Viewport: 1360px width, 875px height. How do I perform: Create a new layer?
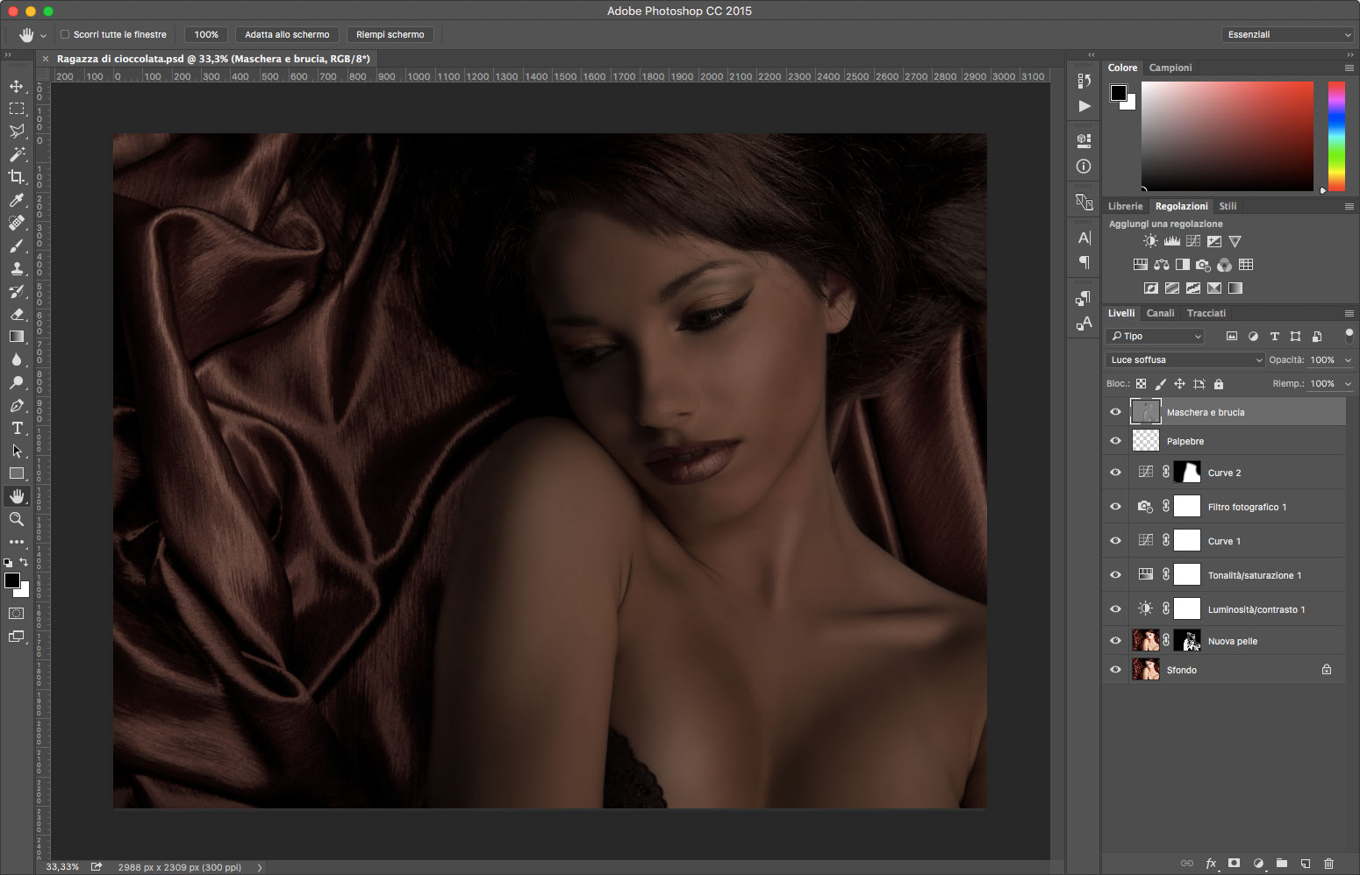pos(1305,864)
